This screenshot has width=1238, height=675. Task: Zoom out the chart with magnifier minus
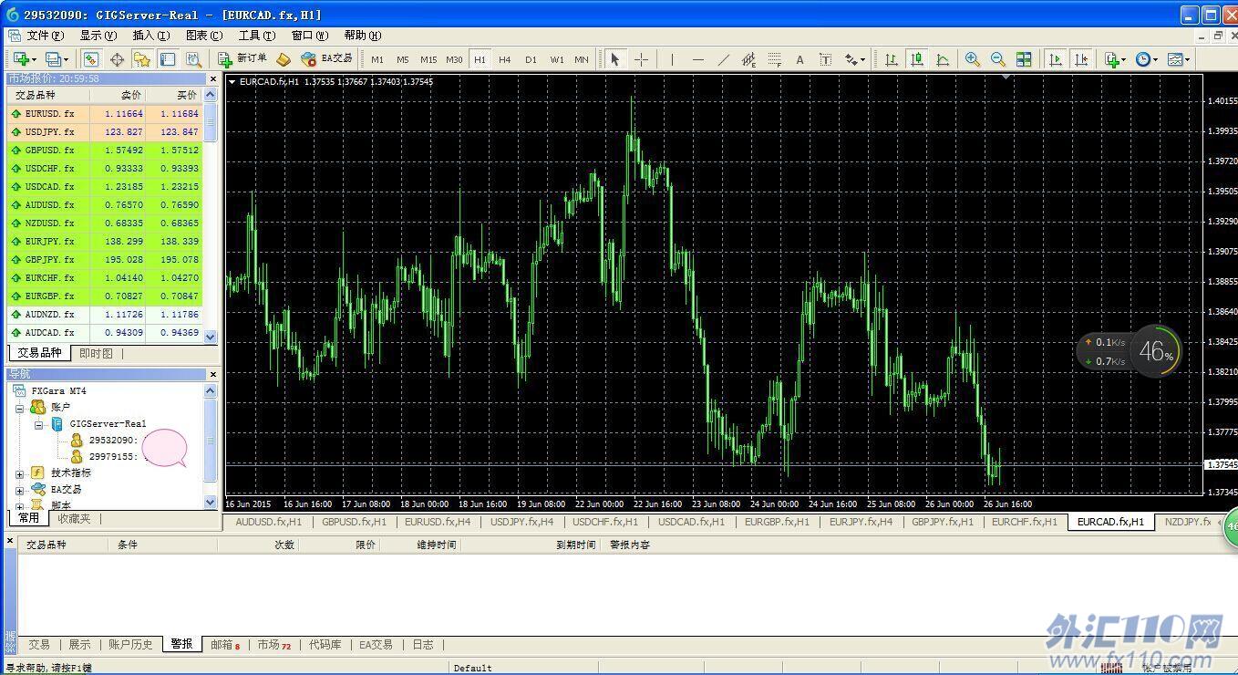click(998, 59)
